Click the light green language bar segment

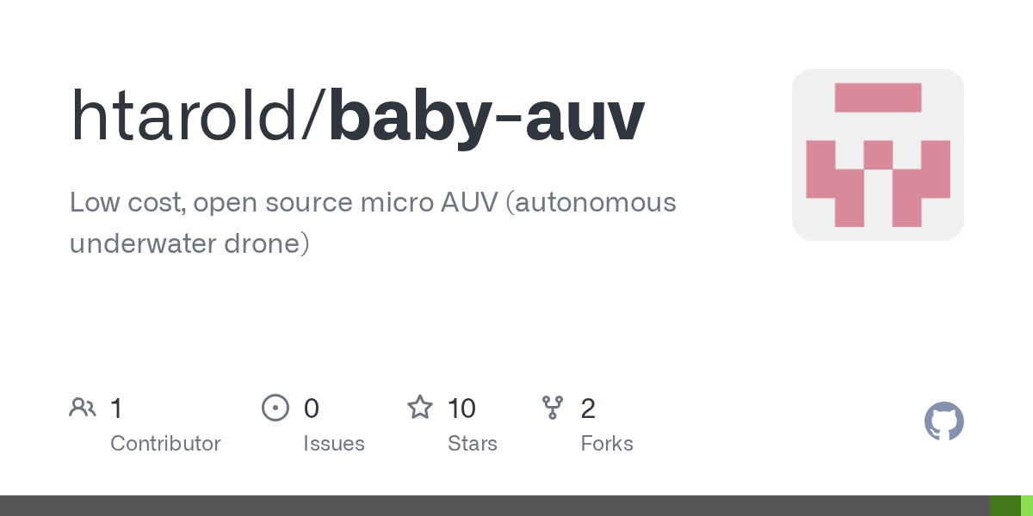point(1027,506)
